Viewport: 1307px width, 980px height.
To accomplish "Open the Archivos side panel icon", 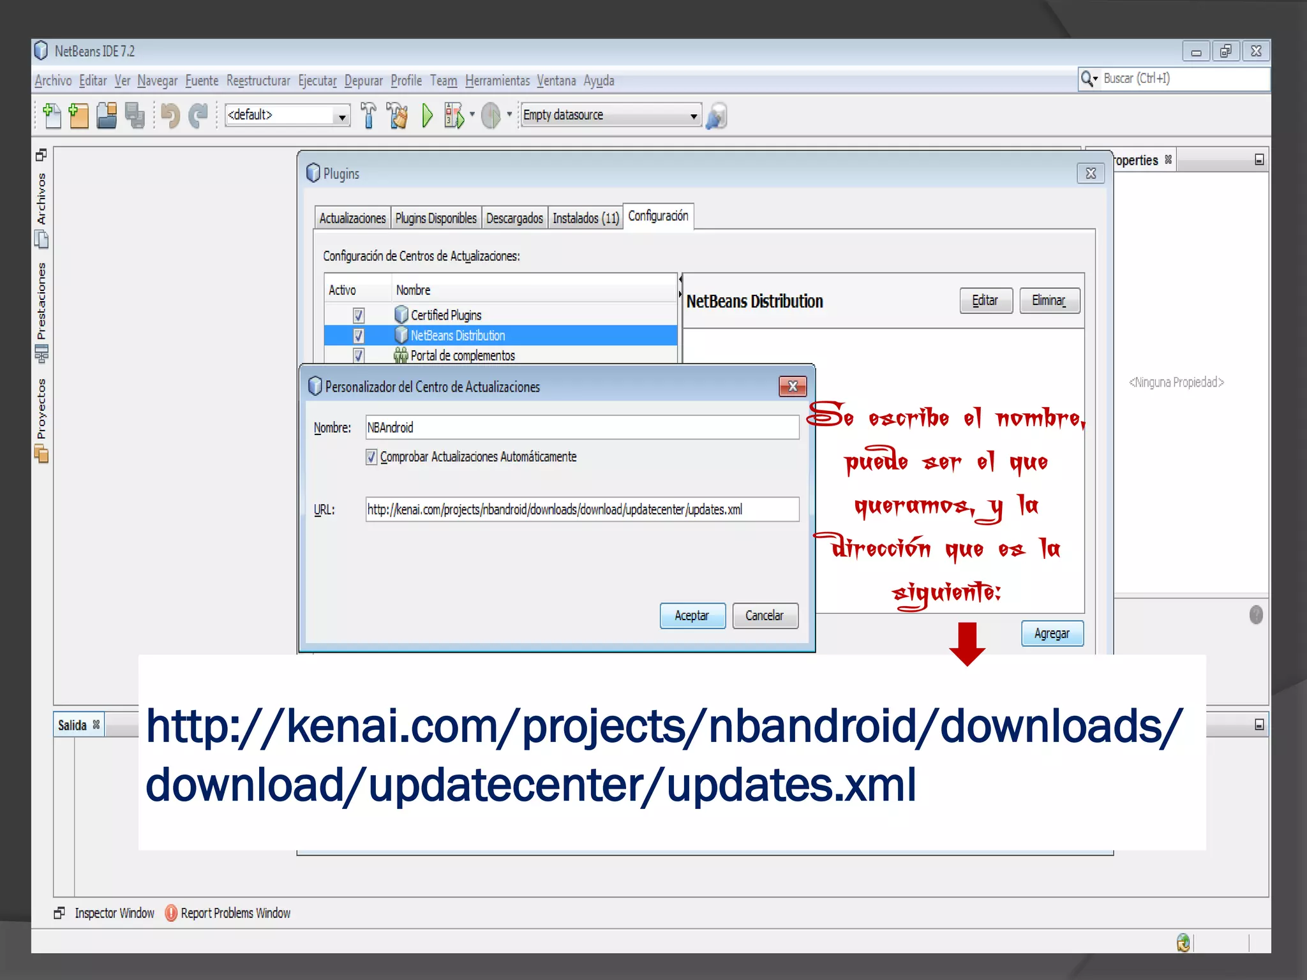I will coord(41,240).
